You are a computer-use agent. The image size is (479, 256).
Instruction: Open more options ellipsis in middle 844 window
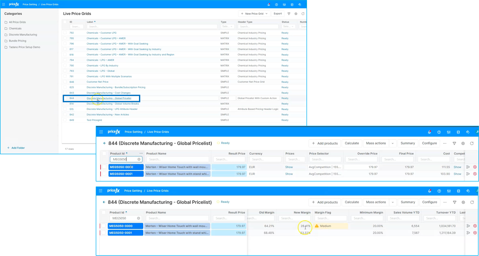(x=445, y=143)
